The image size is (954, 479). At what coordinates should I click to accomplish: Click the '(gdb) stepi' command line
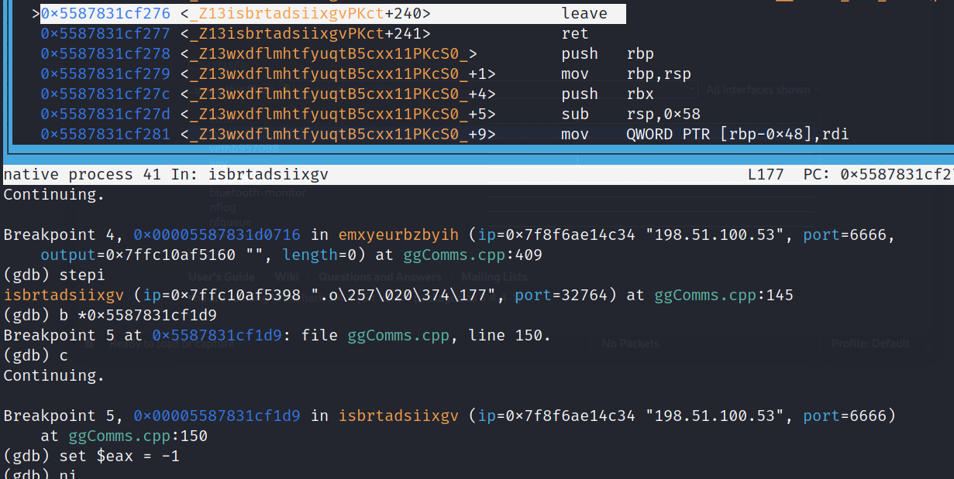(x=54, y=275)
